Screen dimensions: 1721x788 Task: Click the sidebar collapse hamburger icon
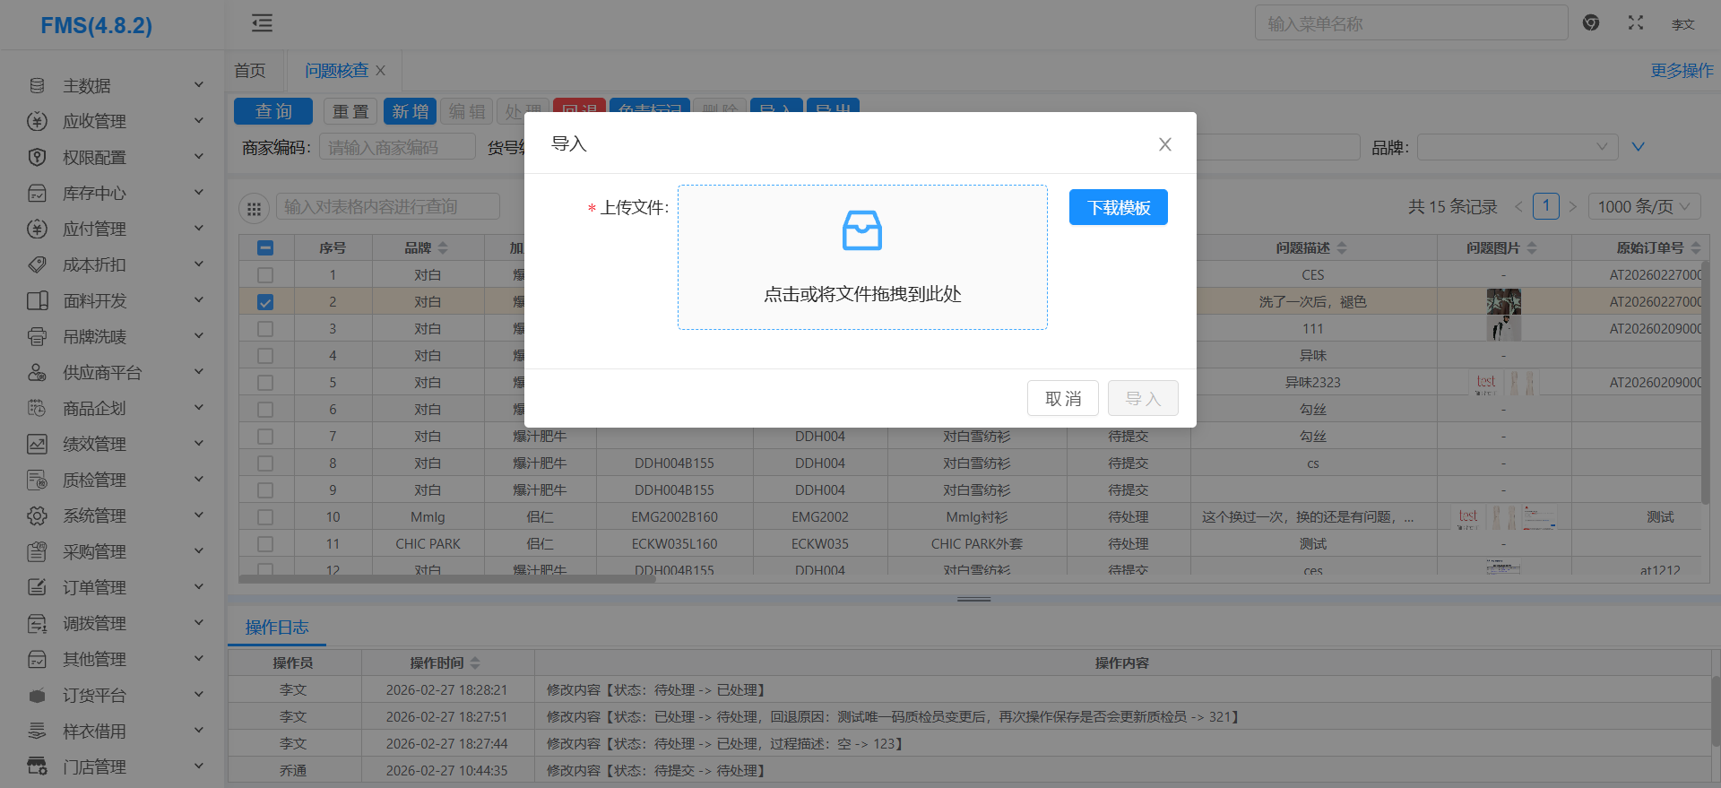pos(262,23)
